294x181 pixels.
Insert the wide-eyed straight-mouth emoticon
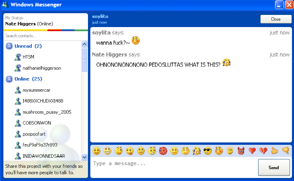[185, 151]
